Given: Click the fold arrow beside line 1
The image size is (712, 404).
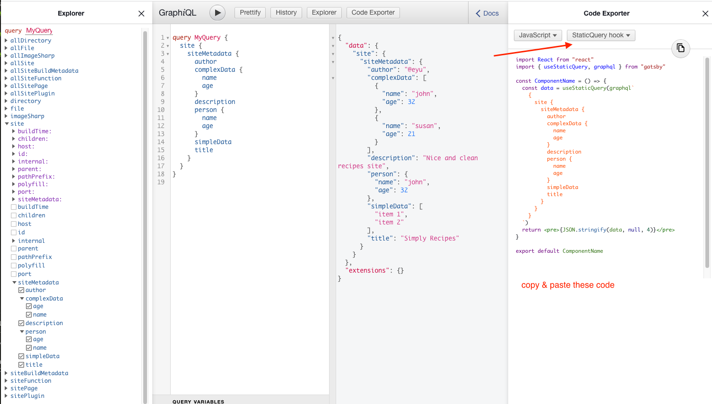Looking at the screenshot, I should pyautogui.click(x=168, y=38).
